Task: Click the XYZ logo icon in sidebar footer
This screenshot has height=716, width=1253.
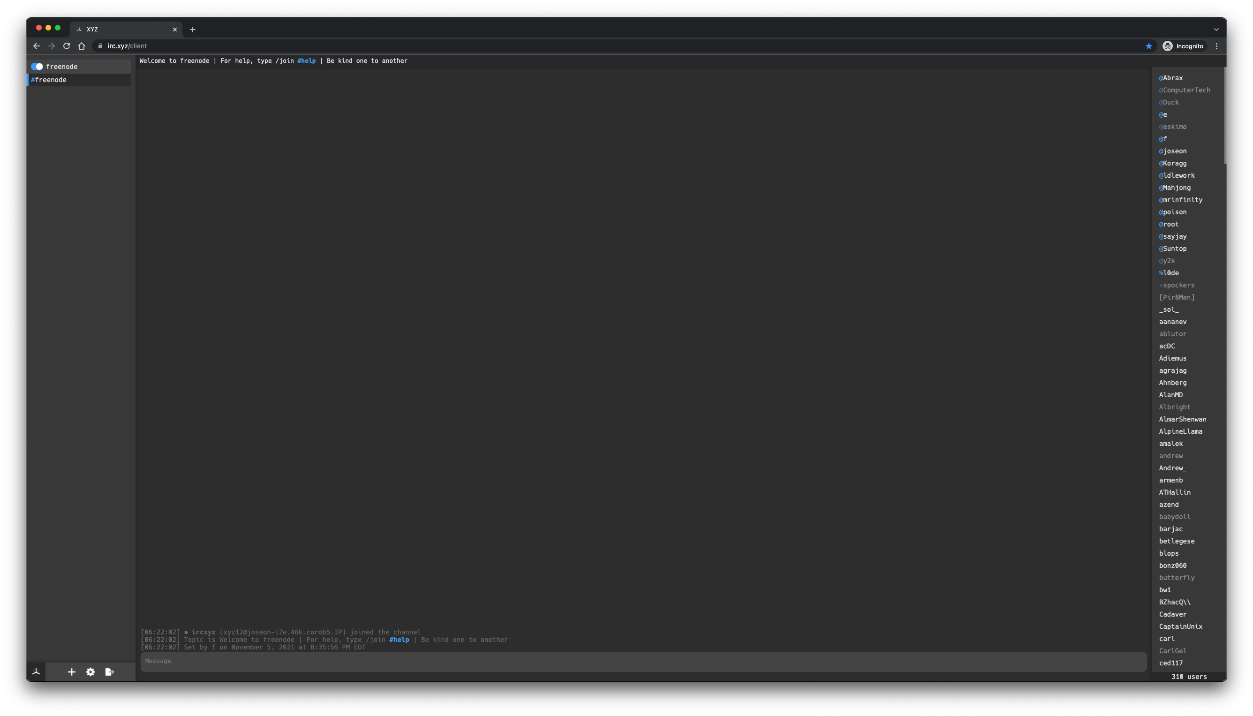Action: [36, 672]
